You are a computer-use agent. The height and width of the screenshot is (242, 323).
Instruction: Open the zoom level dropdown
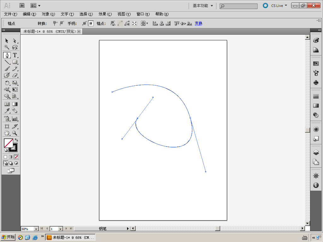tap(36, 229)
